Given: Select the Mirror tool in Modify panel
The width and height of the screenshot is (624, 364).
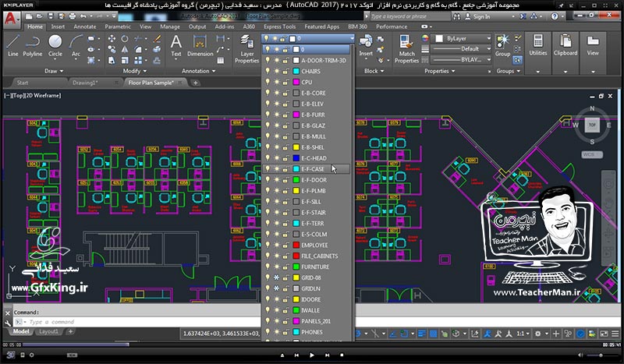Looking at the screenshot, I should point(125,49).
